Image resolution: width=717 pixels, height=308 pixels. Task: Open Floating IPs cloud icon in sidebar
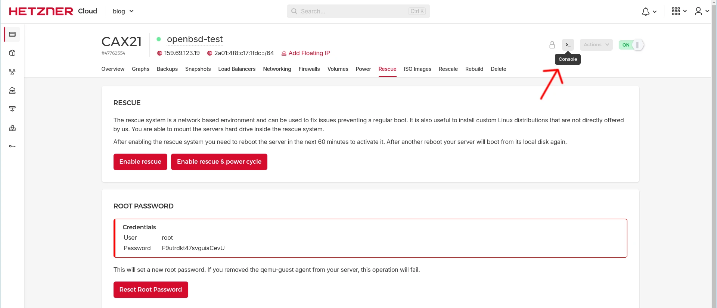click(12, 90)
